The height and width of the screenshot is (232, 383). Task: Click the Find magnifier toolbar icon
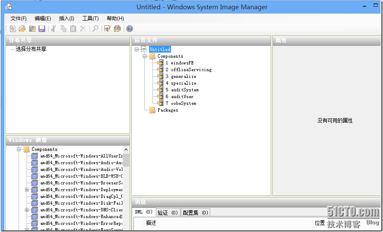(x=95, y=29)
